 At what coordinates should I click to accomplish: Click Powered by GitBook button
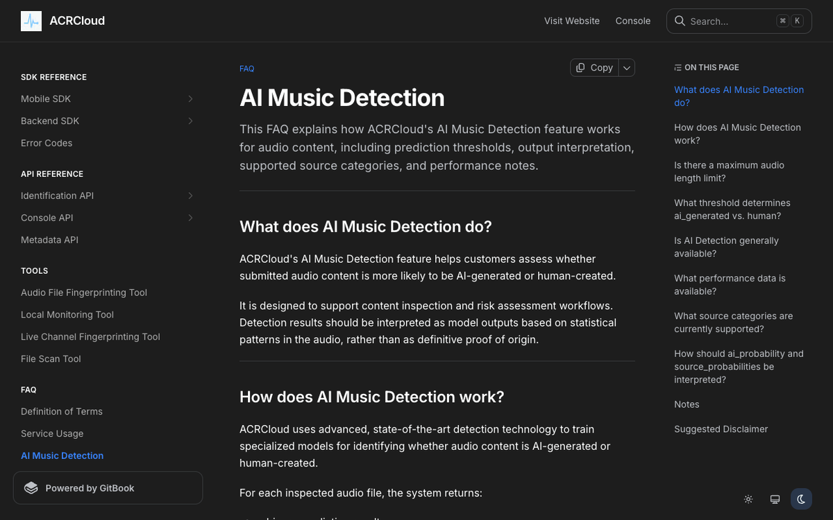(x=108, y=488)
